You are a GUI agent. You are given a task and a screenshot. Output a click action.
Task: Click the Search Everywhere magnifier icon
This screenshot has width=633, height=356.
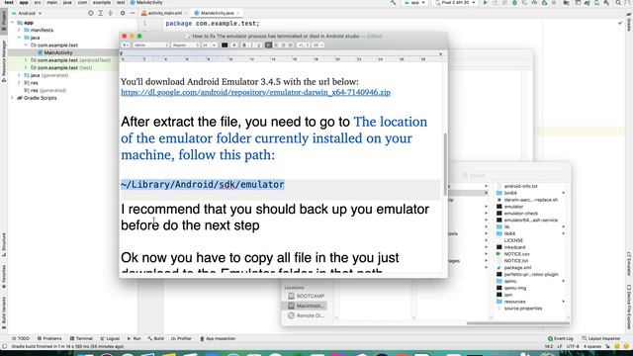pos(618,3)
